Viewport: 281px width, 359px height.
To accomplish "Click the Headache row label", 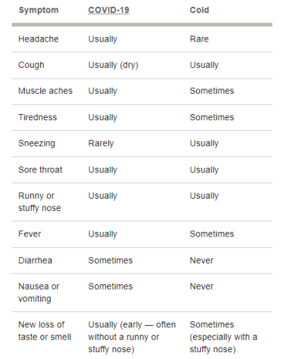I will click(39, 39).
